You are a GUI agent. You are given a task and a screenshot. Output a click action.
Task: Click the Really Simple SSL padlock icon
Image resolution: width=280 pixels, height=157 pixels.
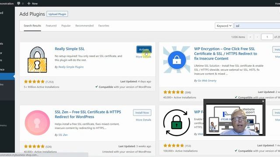click(37, 60)
